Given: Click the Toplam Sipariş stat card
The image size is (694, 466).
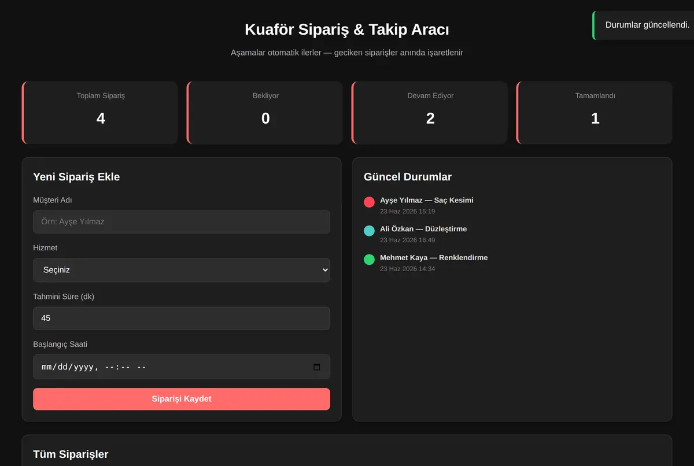Looking at the screenshot, I should click(x=100, y=113).
